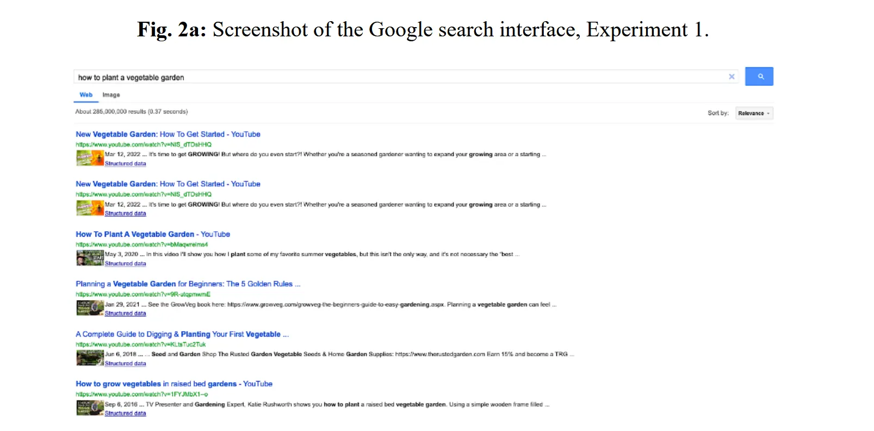Open 'Planning a Vegetable Garden for Beginners' result
Screen dimensions: 874x431
(188, 284)
